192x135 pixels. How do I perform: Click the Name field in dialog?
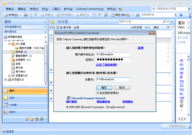tap(113, 80)
